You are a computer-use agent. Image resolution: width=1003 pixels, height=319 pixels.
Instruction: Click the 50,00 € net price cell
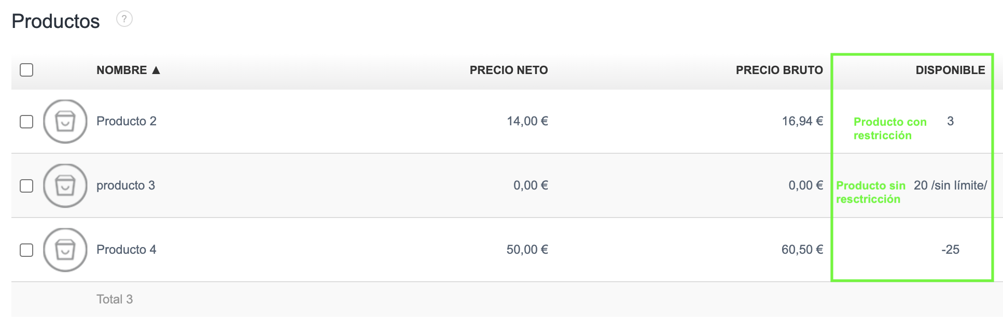point(527,250)
